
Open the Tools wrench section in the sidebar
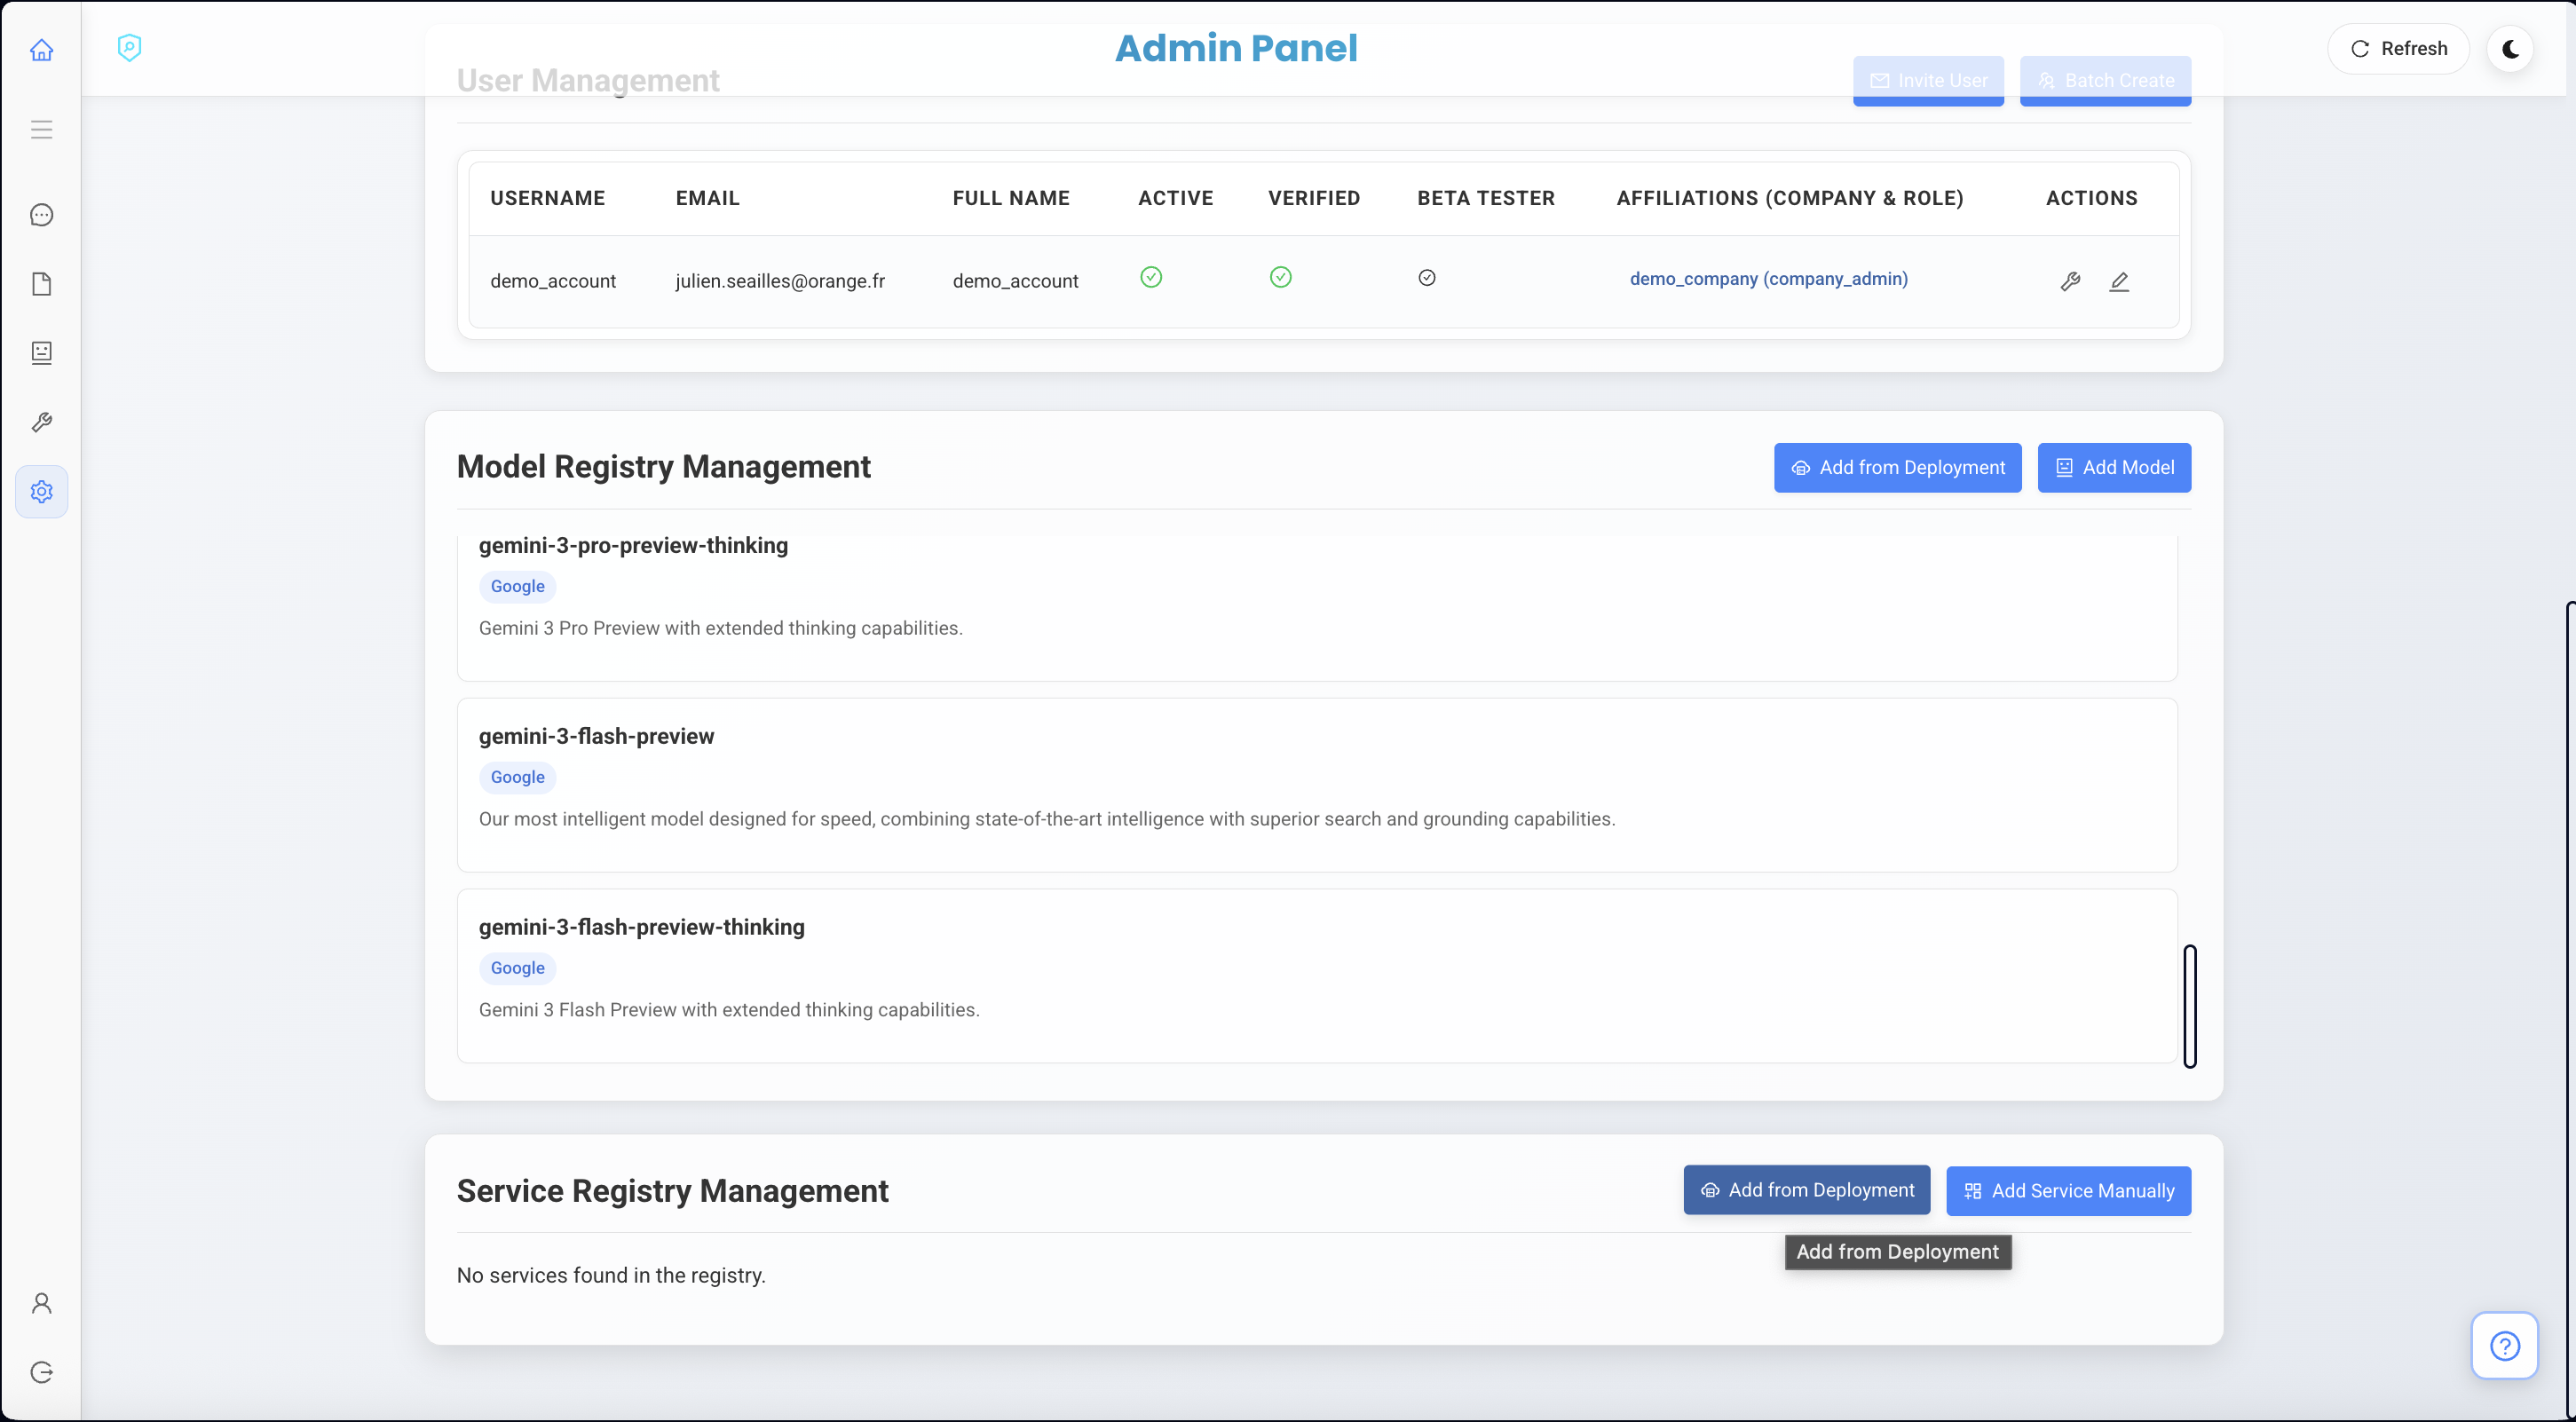41,421
